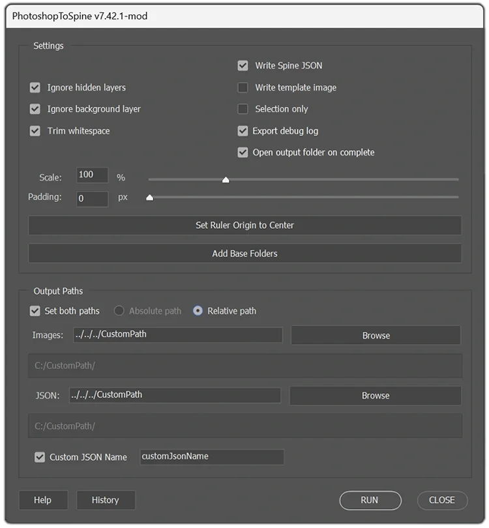Click the Padding slider handle
Image resolution: width=489 pixels, height=528 pixels.
pos(149,198)
